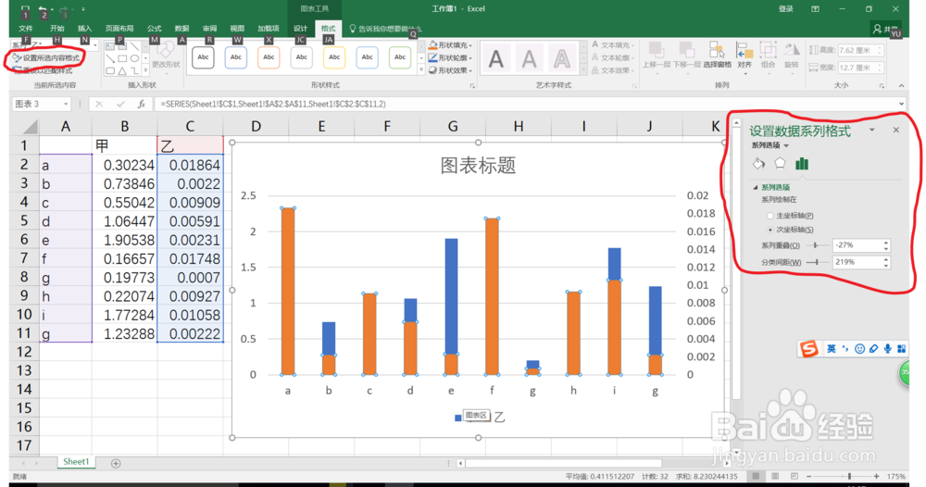Click the Shape Effects (形状效果) icon
Image resolution: width=926 pixels, height=487 pixels.
(432, 70)
